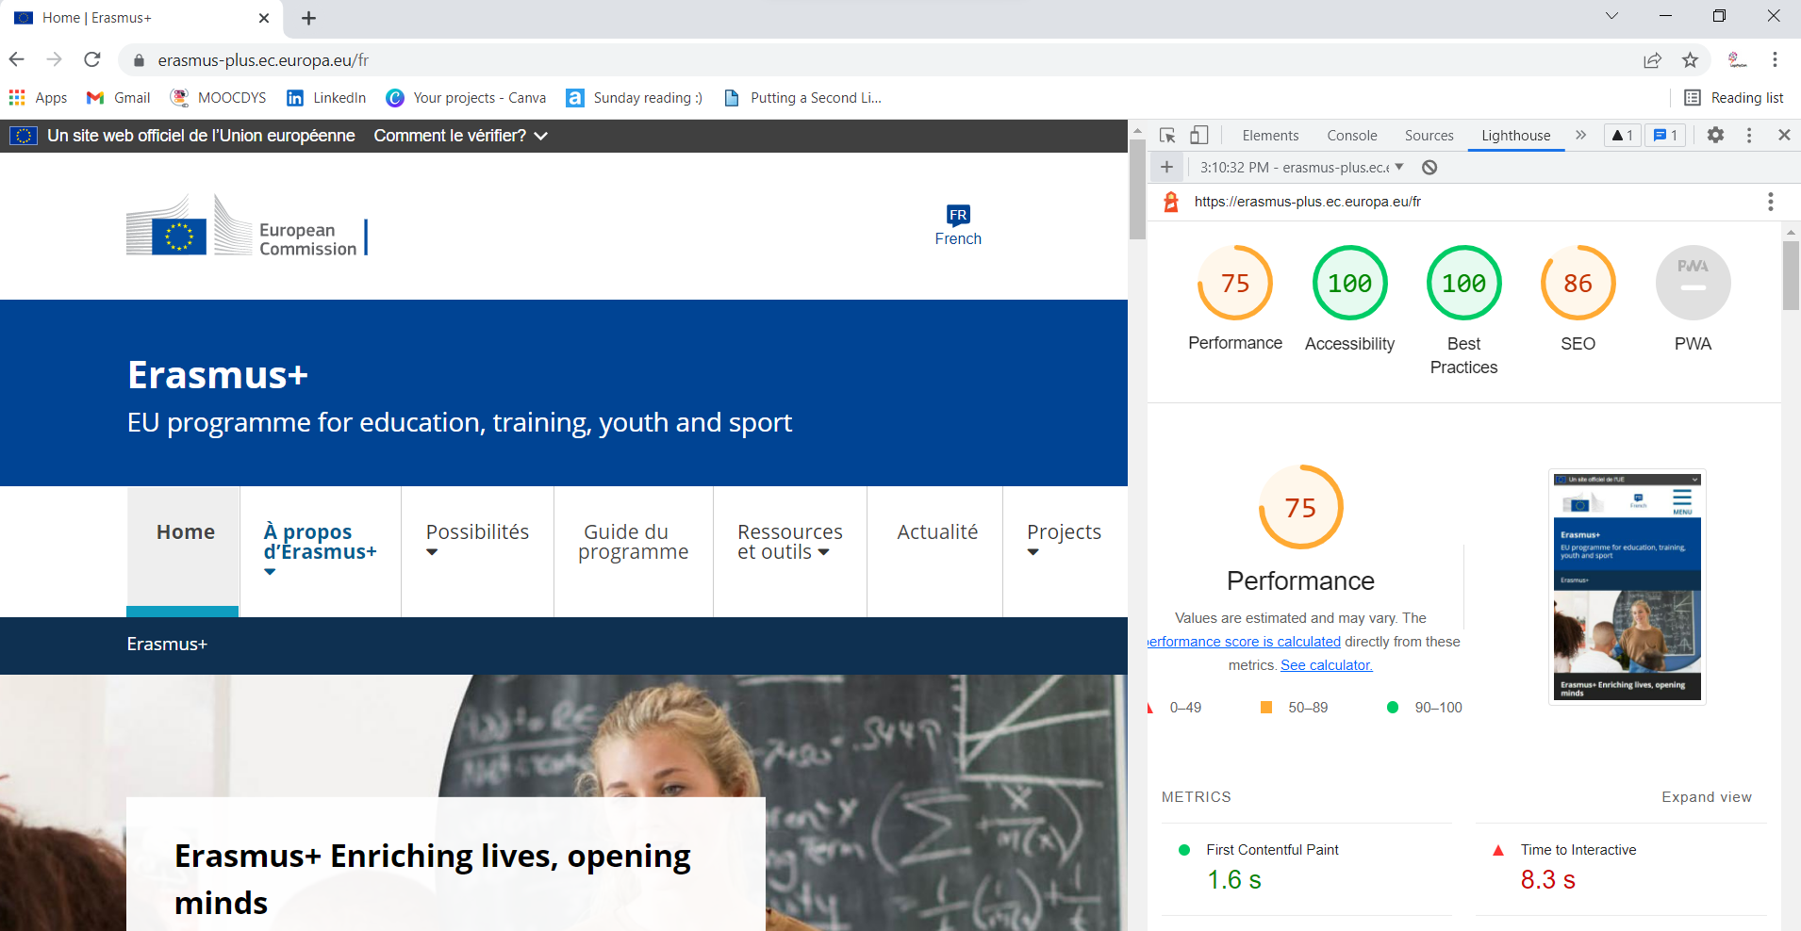Toggle the device toolbar icon
This screenshot has height=931, width=1801.
click(x=1198, y=136)
